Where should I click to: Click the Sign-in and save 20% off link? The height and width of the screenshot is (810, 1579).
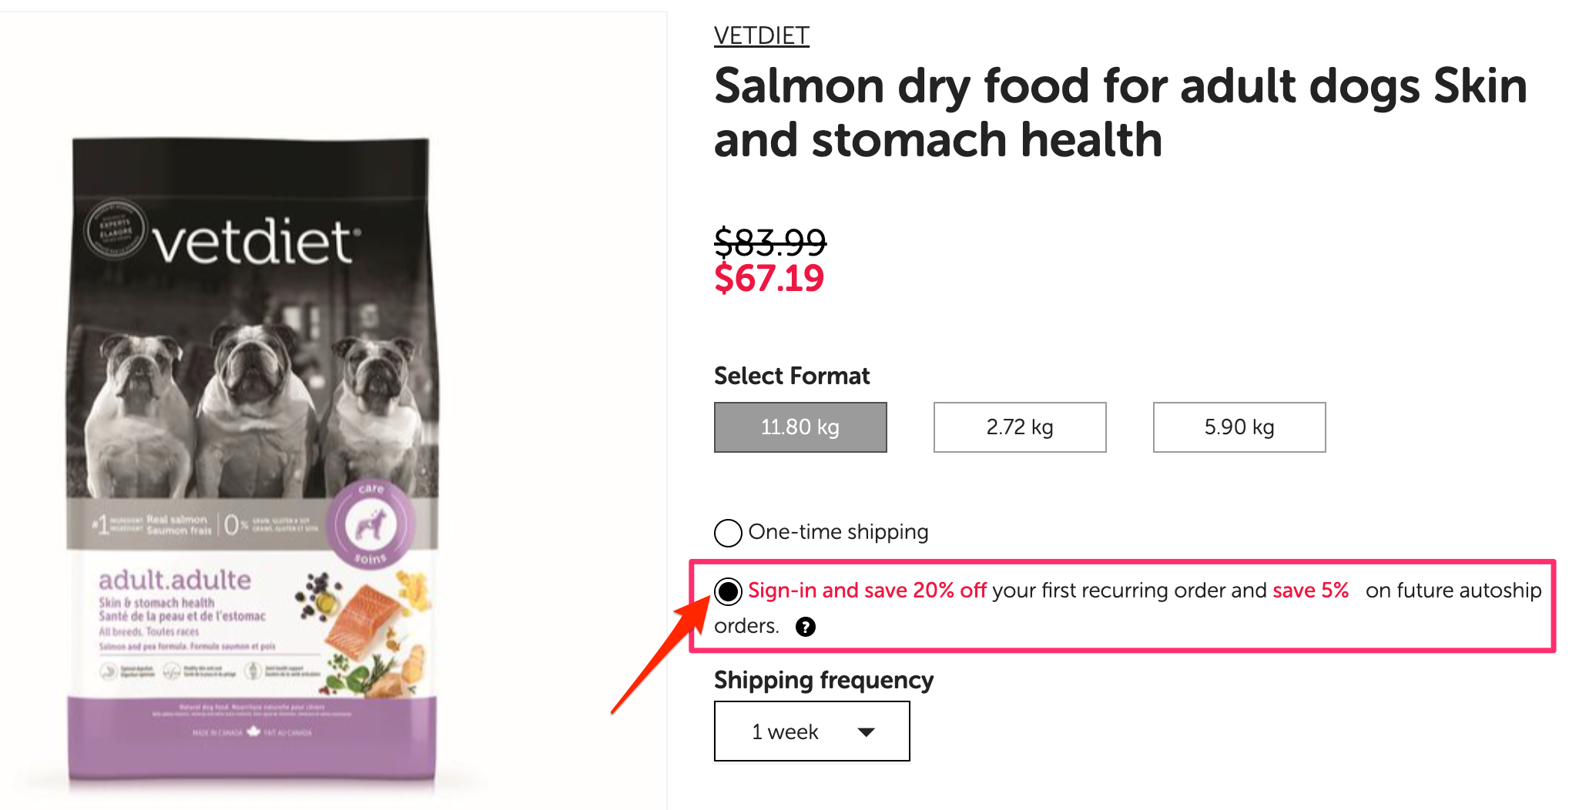(867, 591)
